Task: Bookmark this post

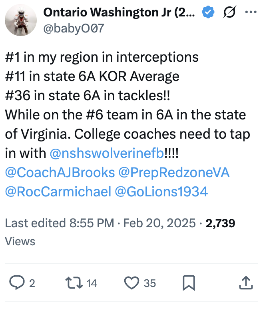Action: click(x=189, y=283)
